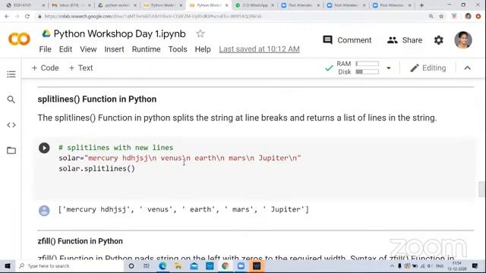Show hidden system tray icons
The height and width of the screenshot is (273, 486).
pyautogui.click(x=392, y=266)
